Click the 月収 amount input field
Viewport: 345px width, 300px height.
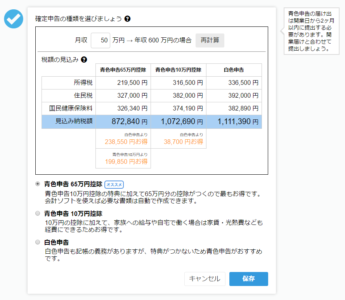pos(101,40)
